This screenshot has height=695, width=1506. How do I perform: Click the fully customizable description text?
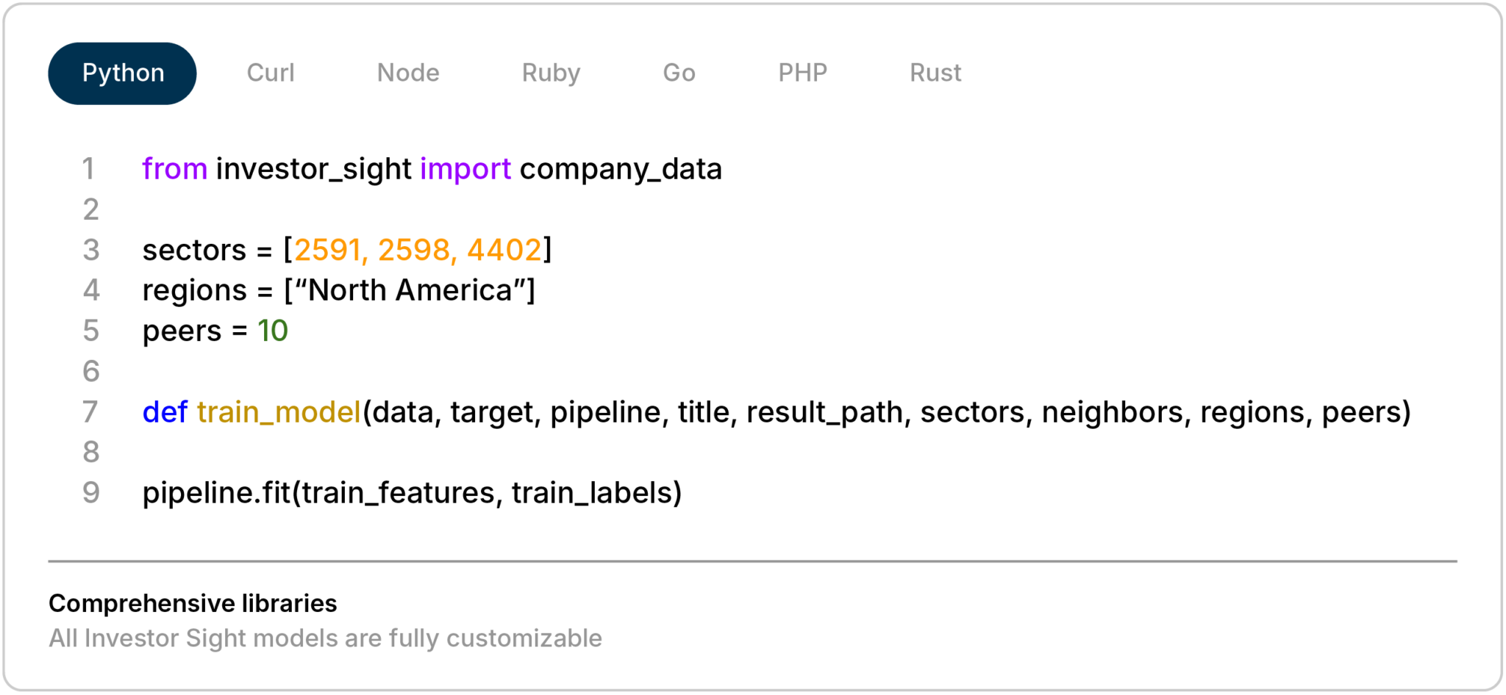click(x=324, y=638)
